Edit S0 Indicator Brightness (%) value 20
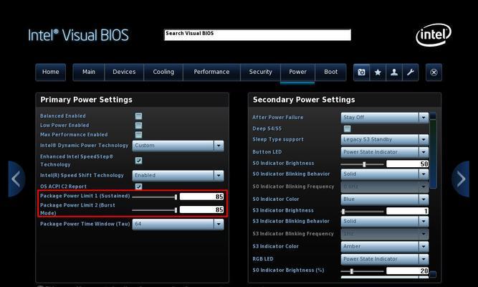Screen dimensions: 478x287 pyautogui.click(x=407, y=270)
